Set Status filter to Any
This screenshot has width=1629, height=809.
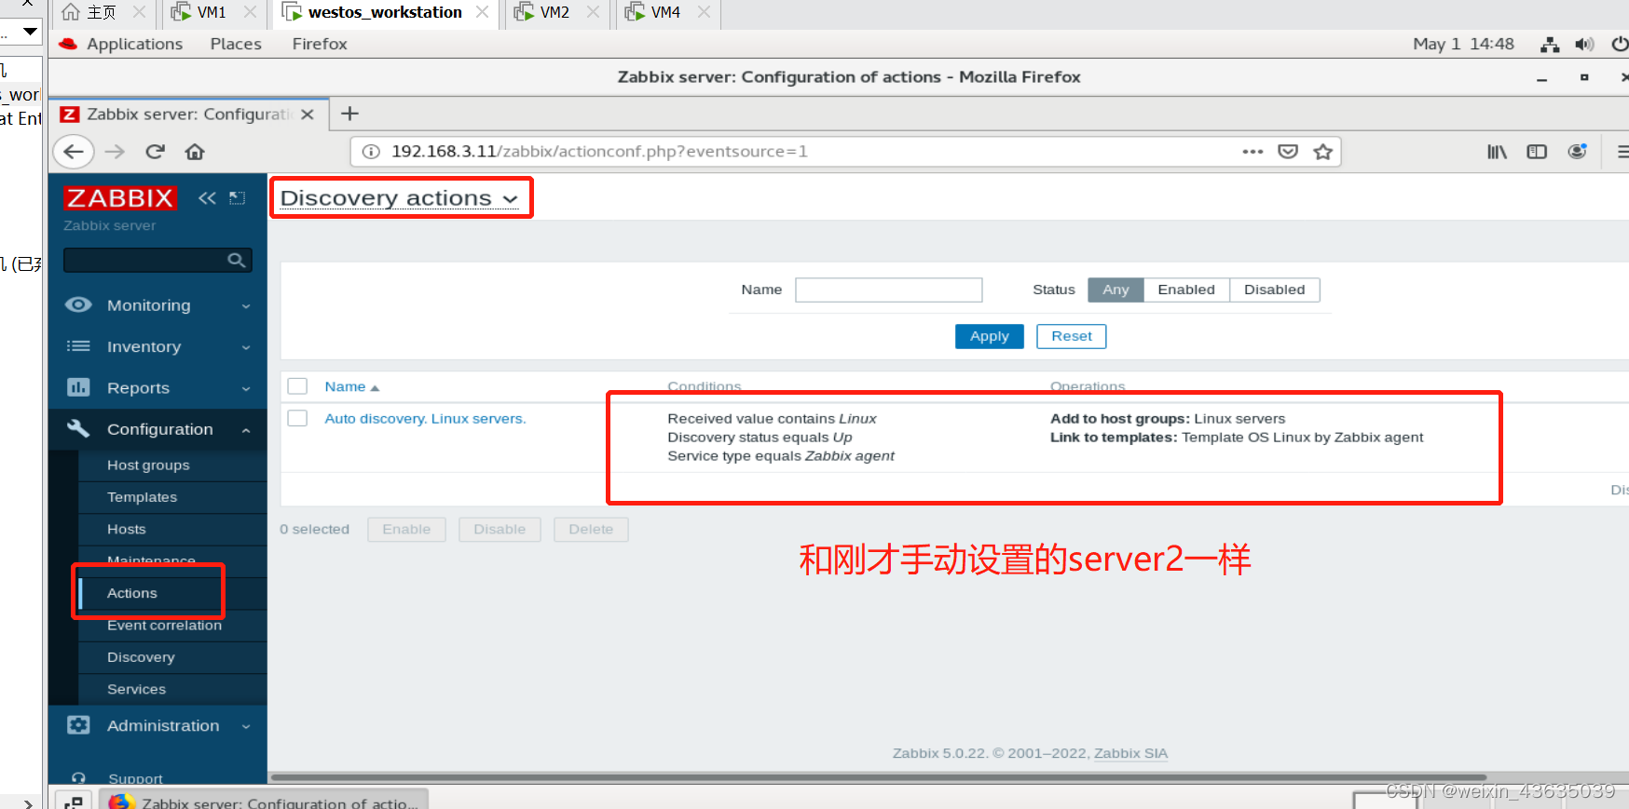(x=1116, y=290)
